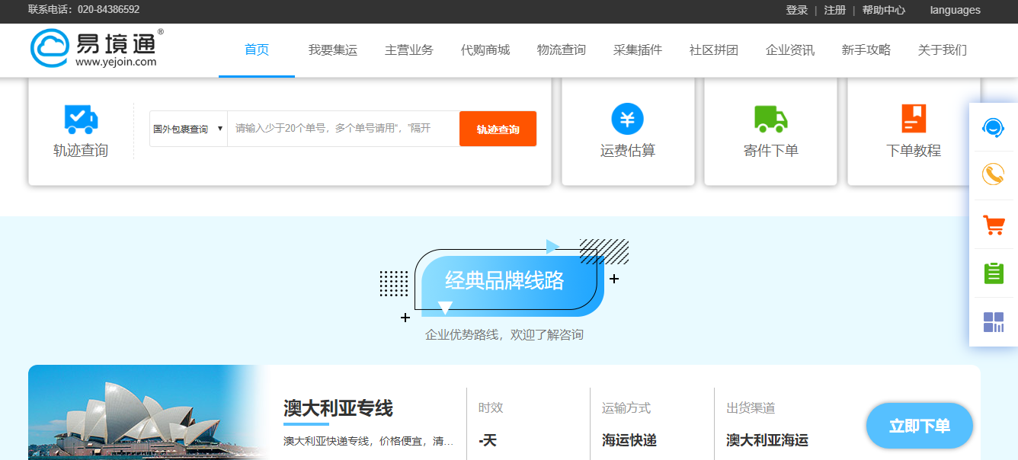1018x460 pixels.
Task: Click the 立即下单 button
Action: tap(920, 426)
